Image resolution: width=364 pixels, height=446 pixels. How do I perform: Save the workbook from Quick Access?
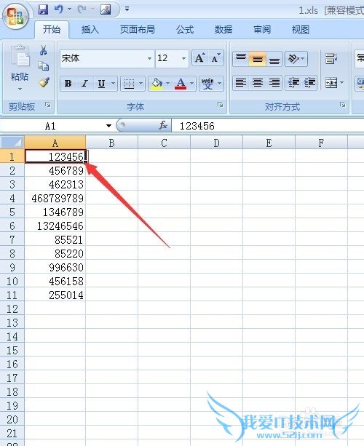pos(43,9)
